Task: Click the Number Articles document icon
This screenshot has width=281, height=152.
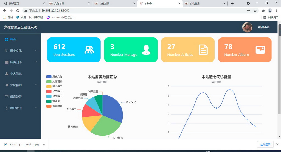Action: coord(203,50)
